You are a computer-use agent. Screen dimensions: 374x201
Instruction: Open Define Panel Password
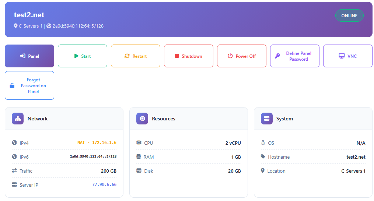[x=295, y=56]
